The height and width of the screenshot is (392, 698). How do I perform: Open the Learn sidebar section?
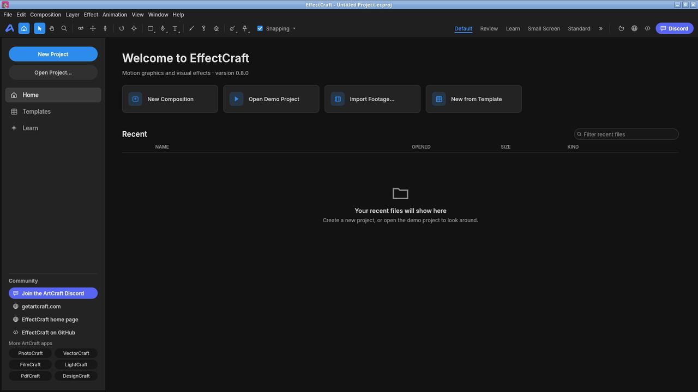tap(53, 128)
